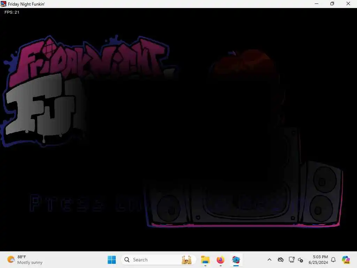Open the notification bell icon
The image size is (357, 268).
pyautogui.click(x=333, y=260)
